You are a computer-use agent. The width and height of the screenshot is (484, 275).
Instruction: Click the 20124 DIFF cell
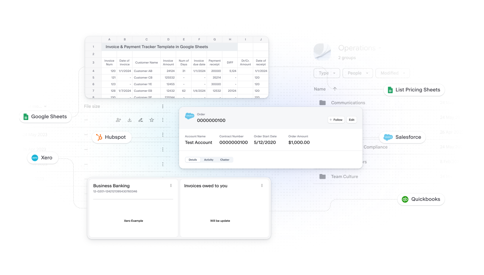pos(230,91)
